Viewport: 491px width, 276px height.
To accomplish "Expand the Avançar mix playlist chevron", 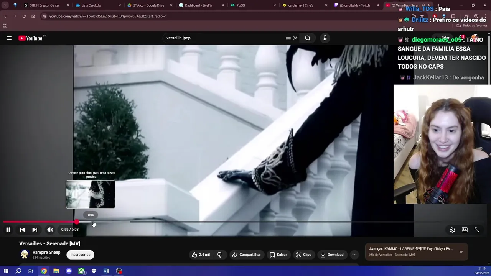I will click(461, 252).
